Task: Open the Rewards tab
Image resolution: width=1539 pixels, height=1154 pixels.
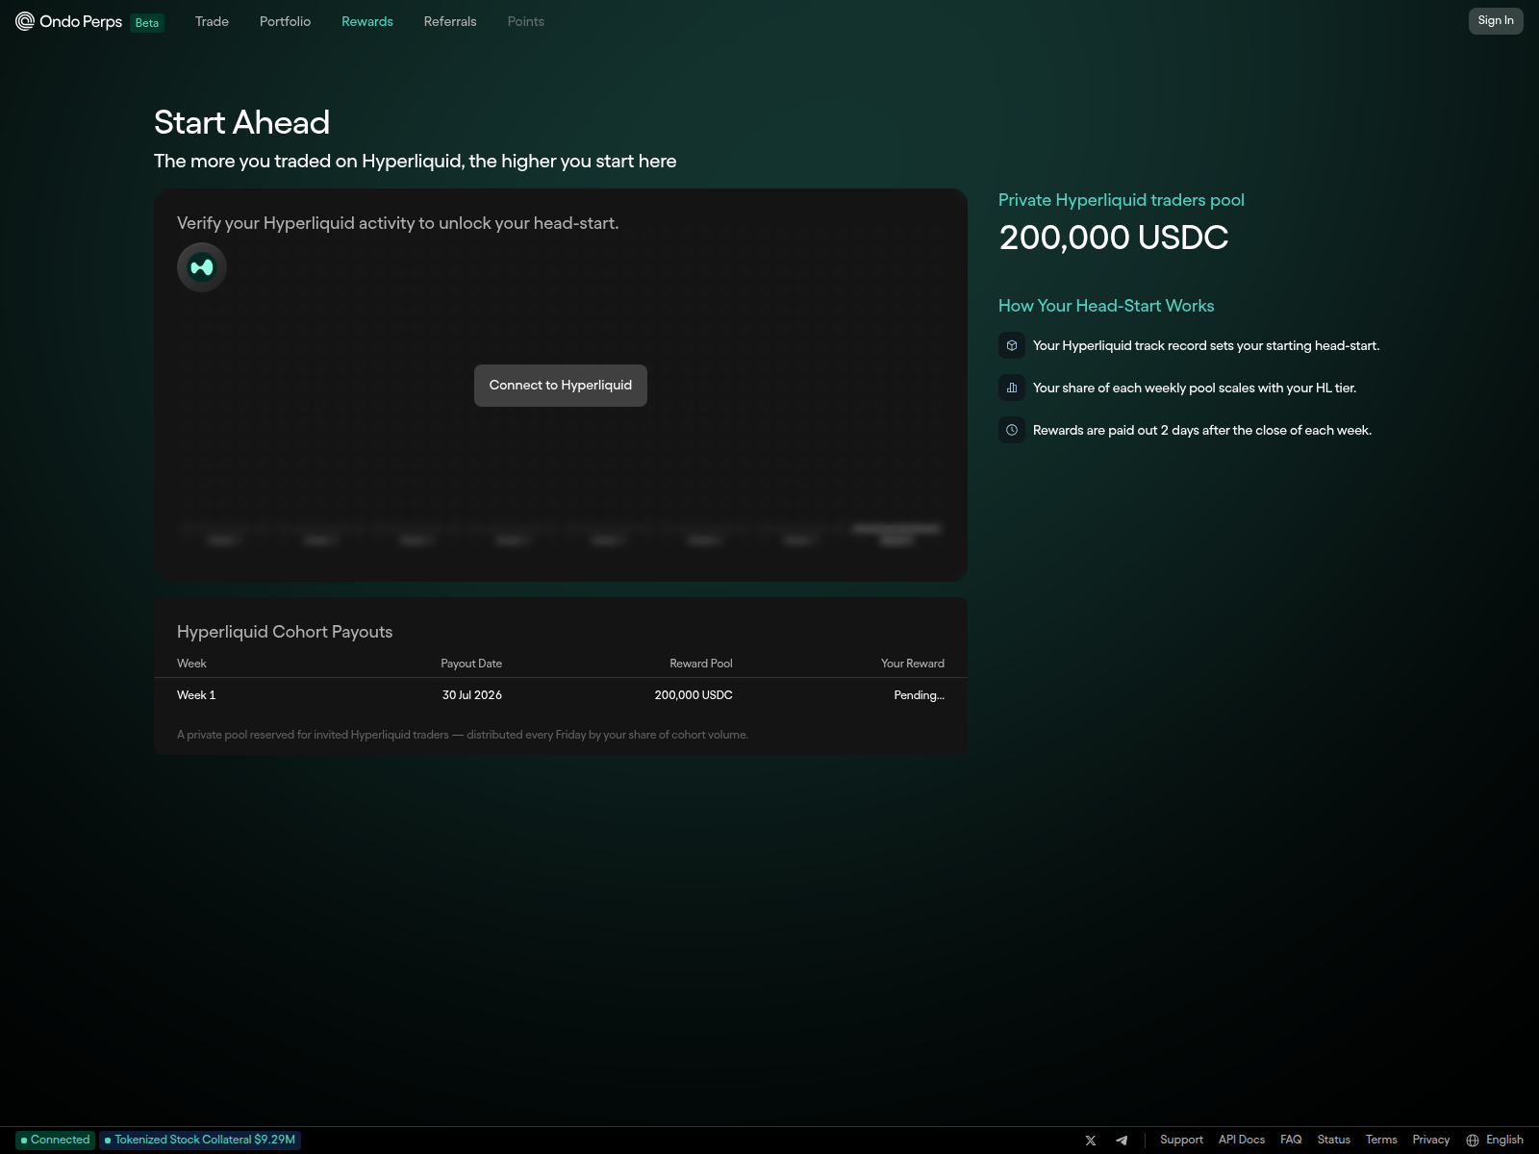Action: 367,21
